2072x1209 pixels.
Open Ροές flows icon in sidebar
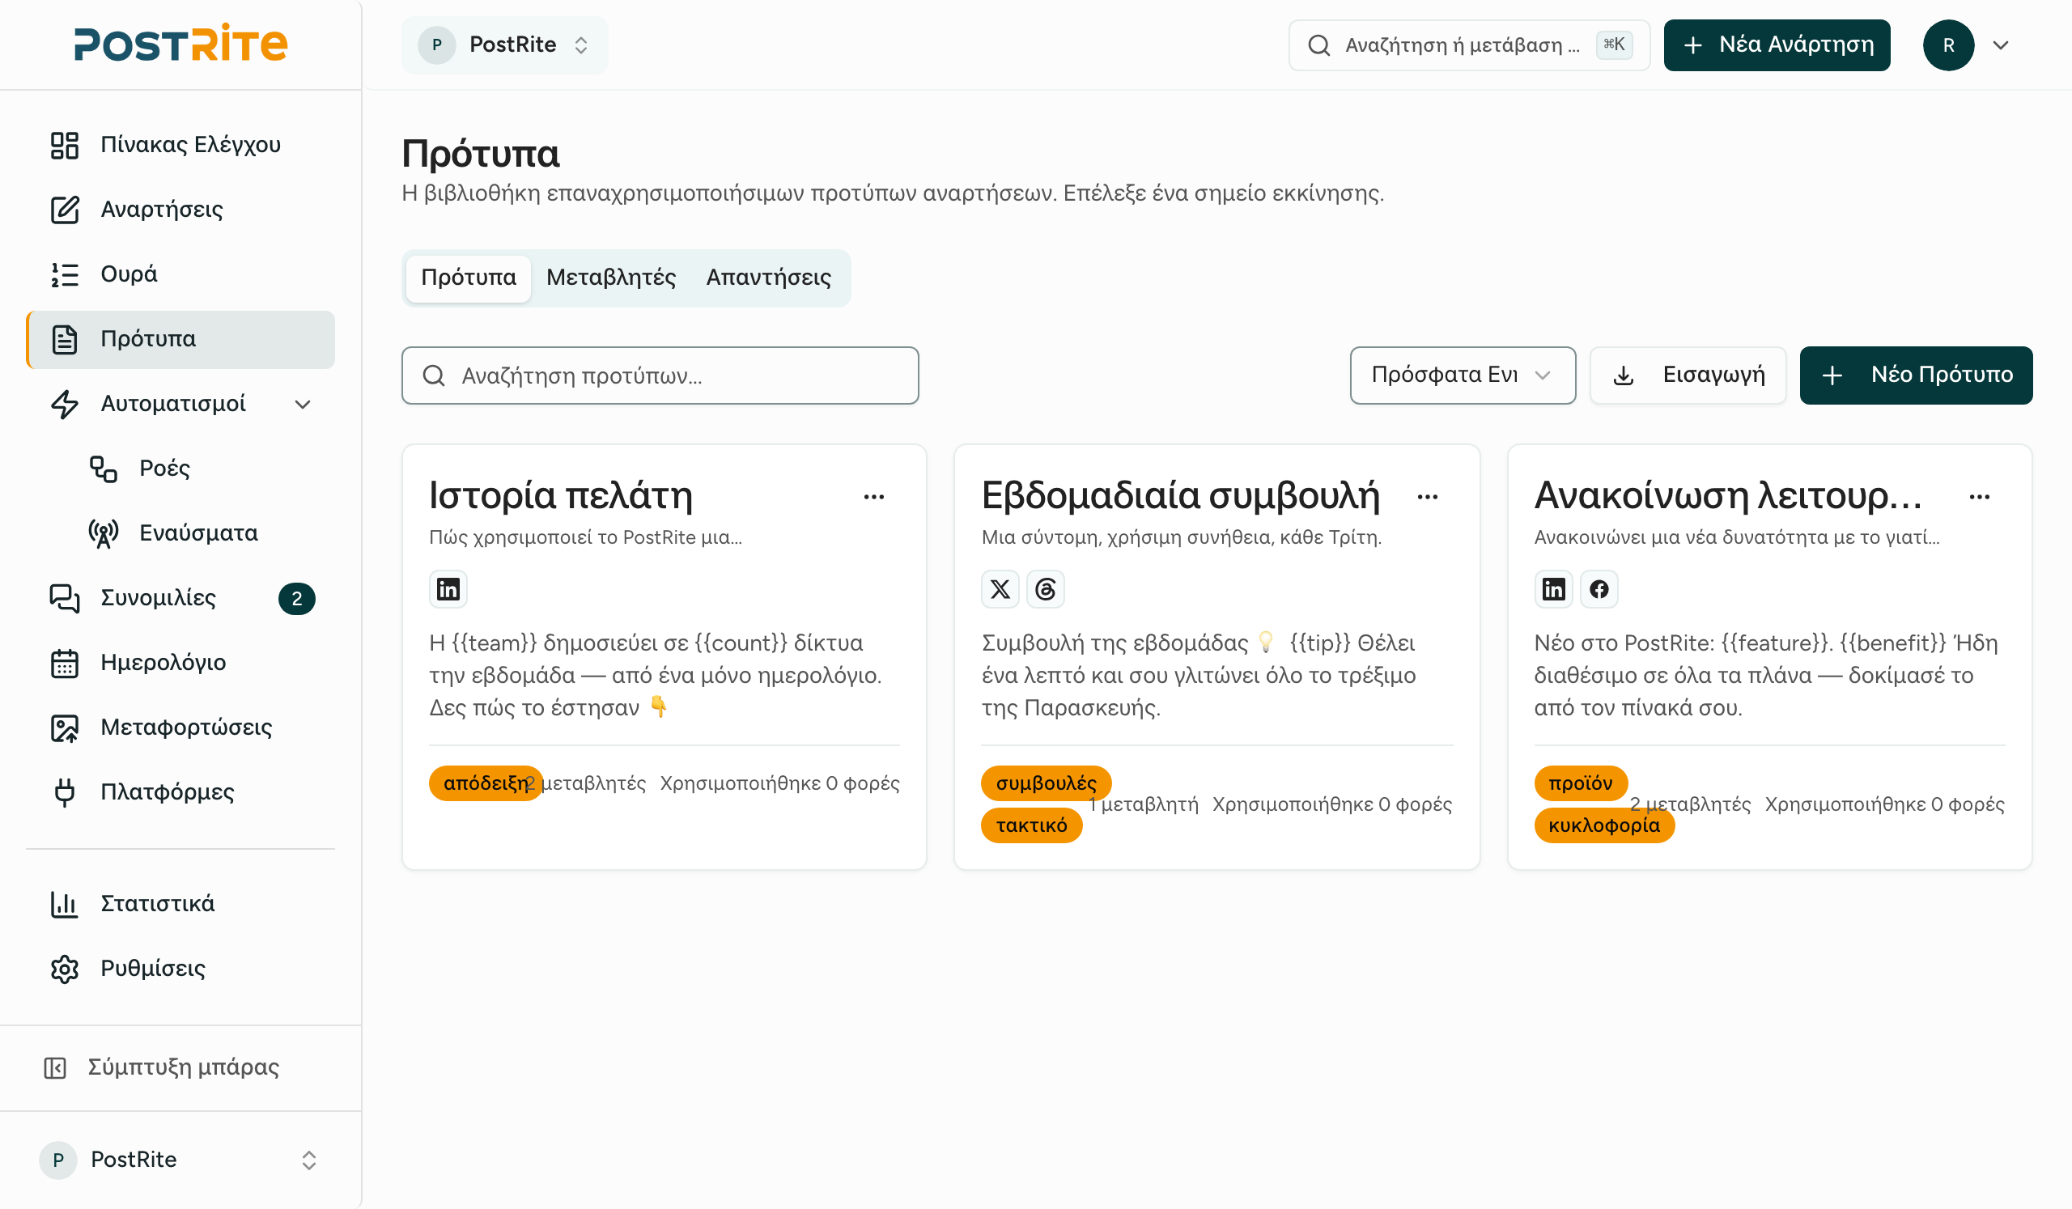coord(103,469)
